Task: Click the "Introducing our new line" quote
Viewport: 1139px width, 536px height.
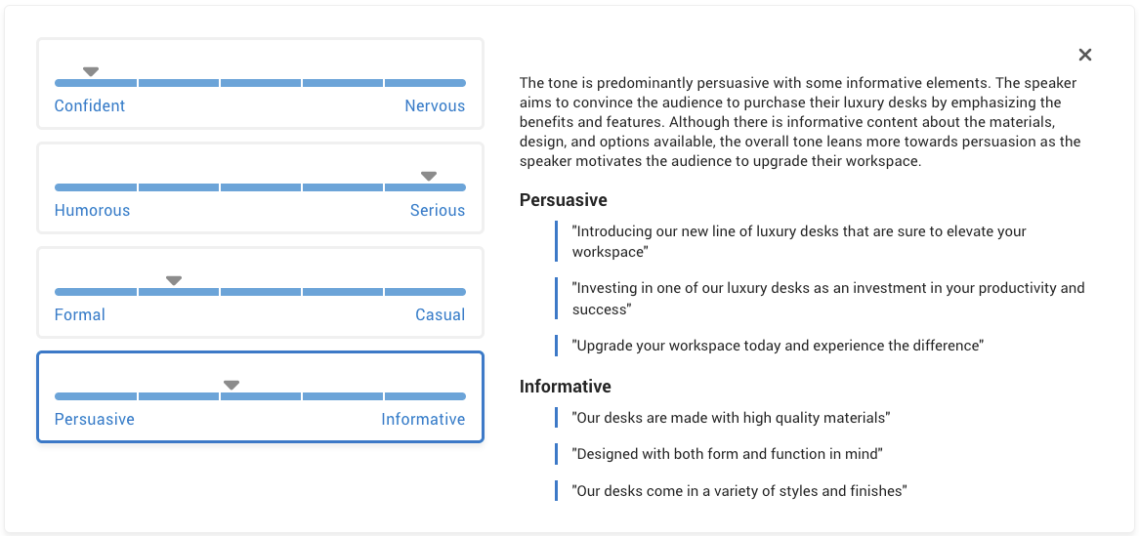Action: click(798, 241)
